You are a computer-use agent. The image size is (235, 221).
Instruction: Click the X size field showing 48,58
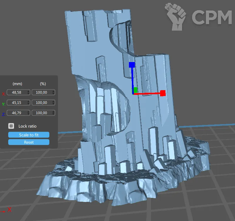pyautogui.click(x=17, y=92)
